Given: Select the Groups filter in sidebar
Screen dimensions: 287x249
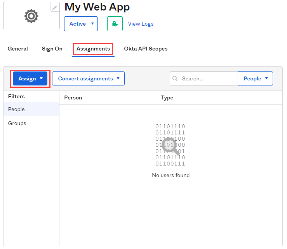Looking at the screenshot, I should coord(17,123).
